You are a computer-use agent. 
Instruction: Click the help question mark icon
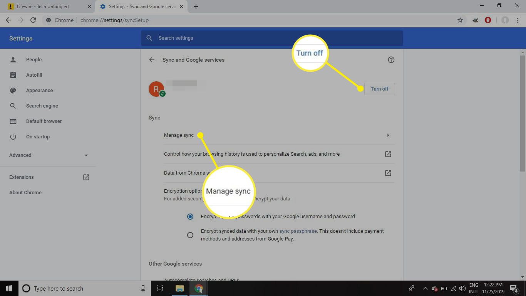coord(391,60)
